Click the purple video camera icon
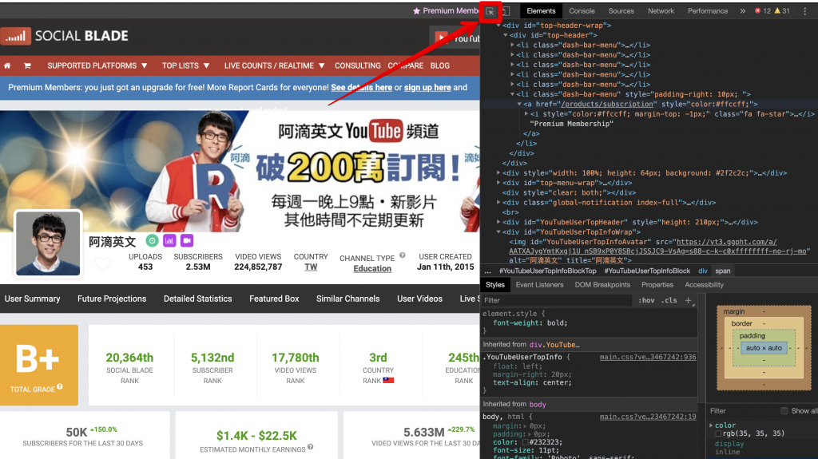This screenshot has height=459, width=818. coord(187,240)
